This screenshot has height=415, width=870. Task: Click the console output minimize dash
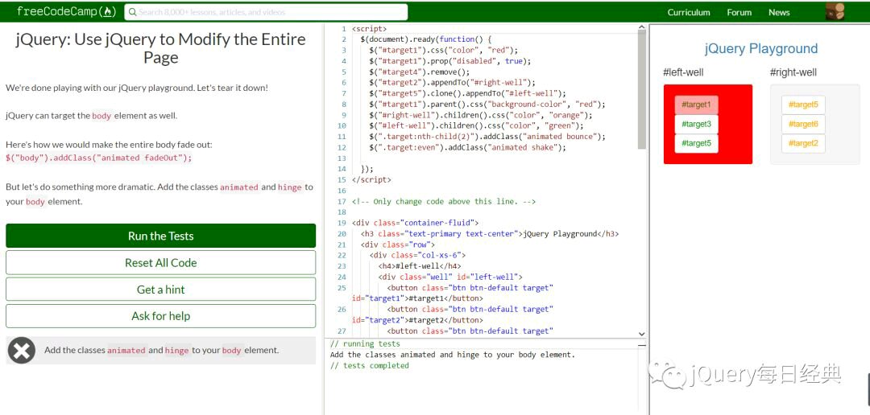click(x=642, y=345)
